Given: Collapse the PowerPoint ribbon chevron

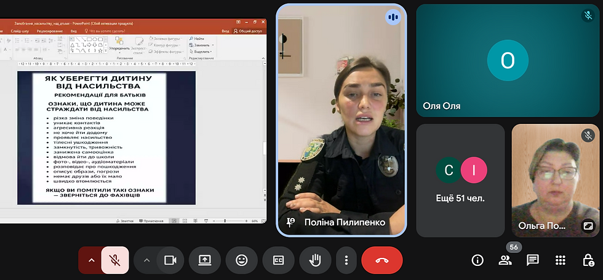Looking at the screenshot, I should tap(263, 58).
